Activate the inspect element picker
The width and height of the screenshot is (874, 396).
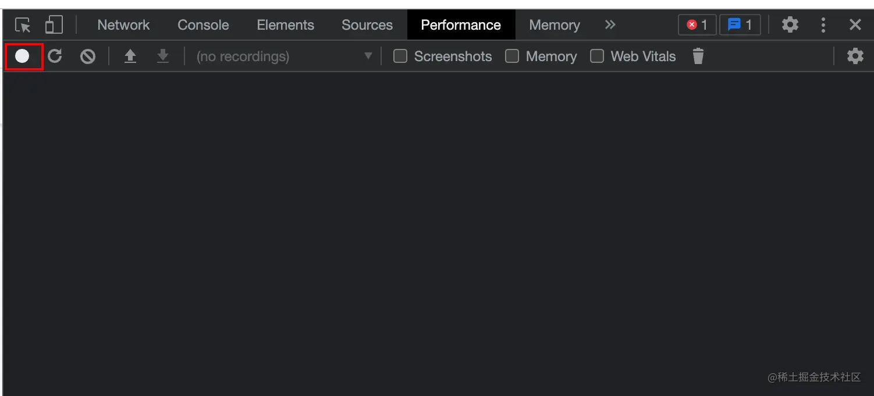23,25
